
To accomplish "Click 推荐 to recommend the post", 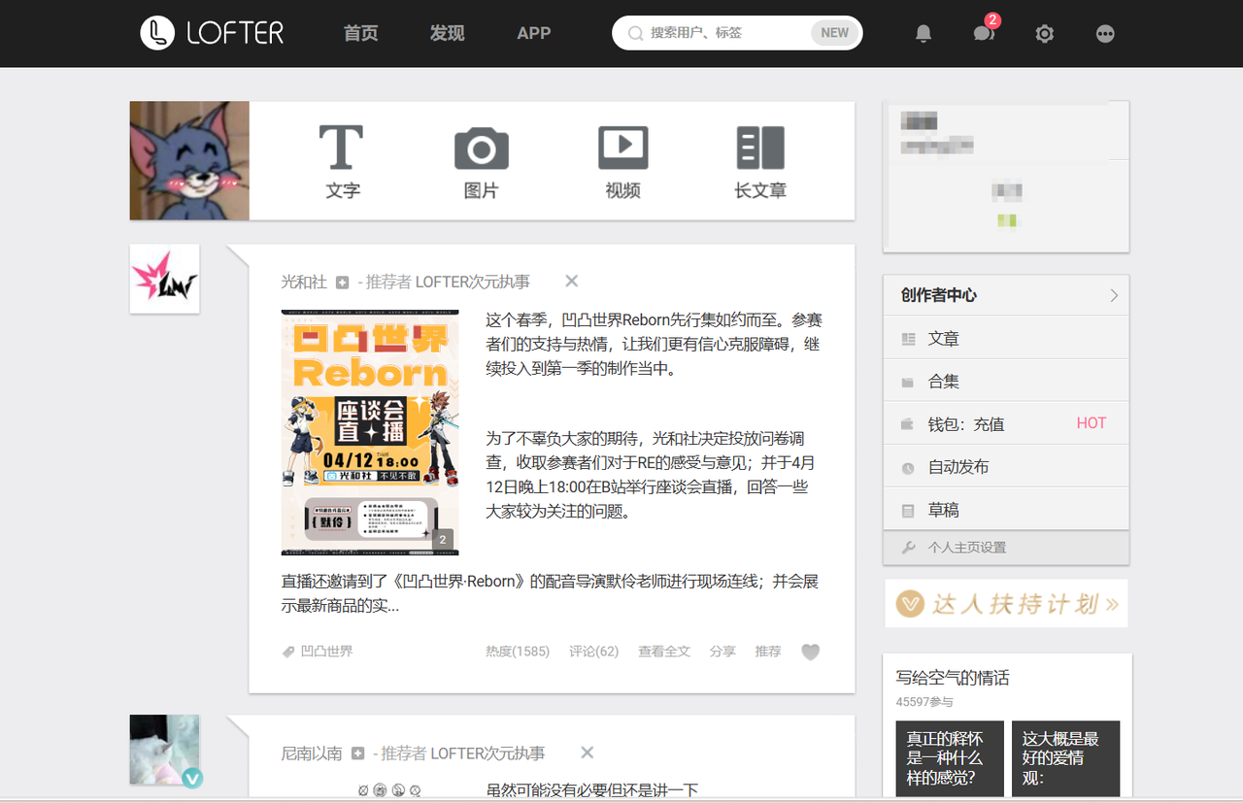I will pos(768,652).
